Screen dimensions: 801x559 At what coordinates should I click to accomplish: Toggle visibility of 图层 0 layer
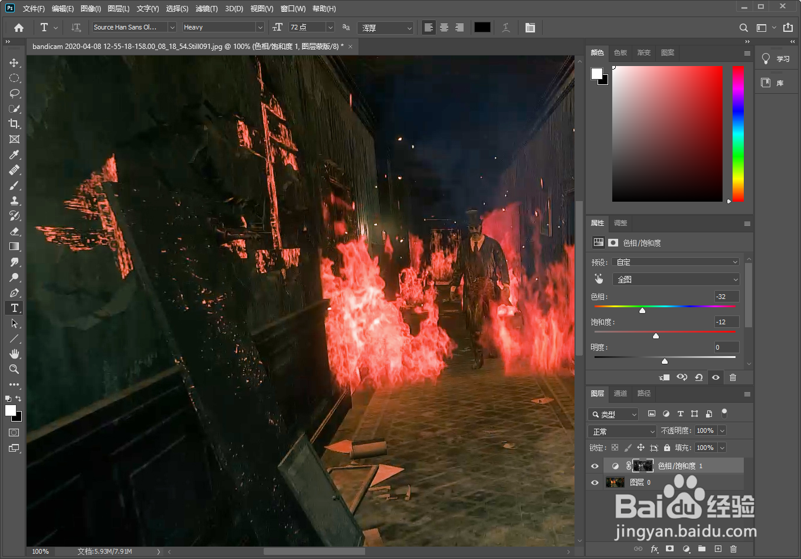tap(595, 482)
